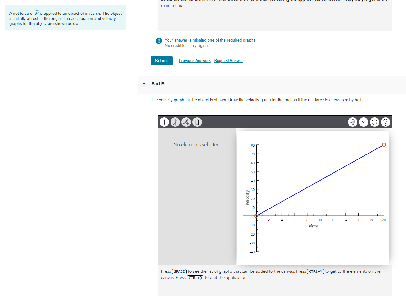Click Request Answer
Image resolution: width=406 pixels, height=296 pixels.
point(228,60)
